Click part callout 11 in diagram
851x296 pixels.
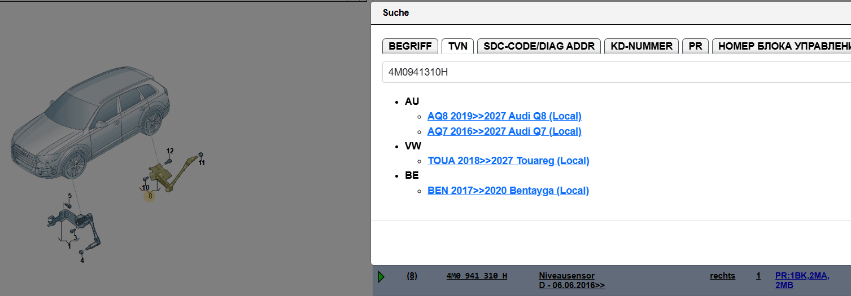point(202,163)
